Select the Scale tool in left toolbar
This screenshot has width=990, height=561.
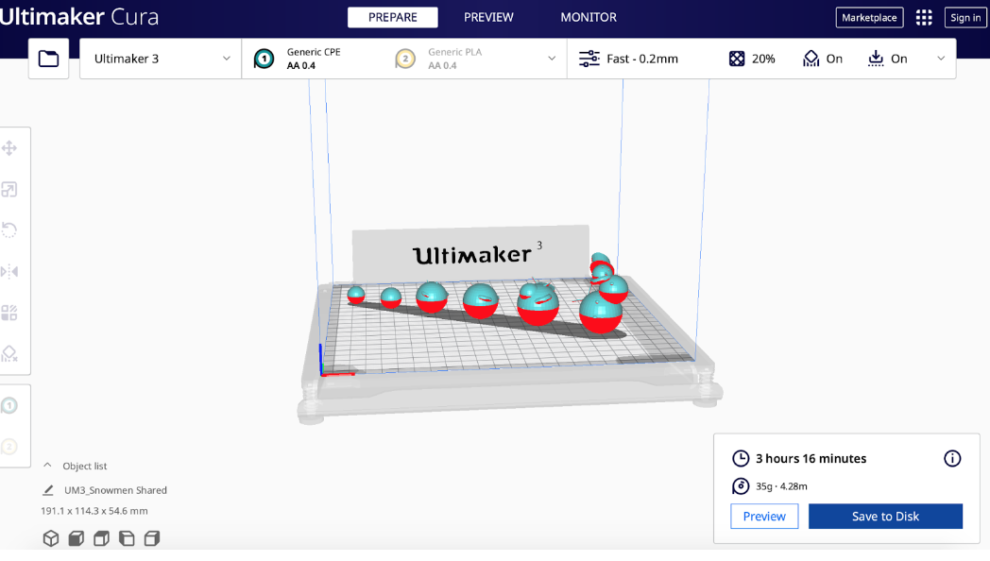pyautogui.click(x=9, y=189)
